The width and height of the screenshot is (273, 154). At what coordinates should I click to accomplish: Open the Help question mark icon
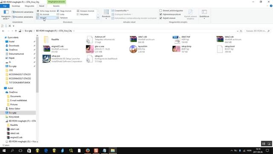[271, 6]
